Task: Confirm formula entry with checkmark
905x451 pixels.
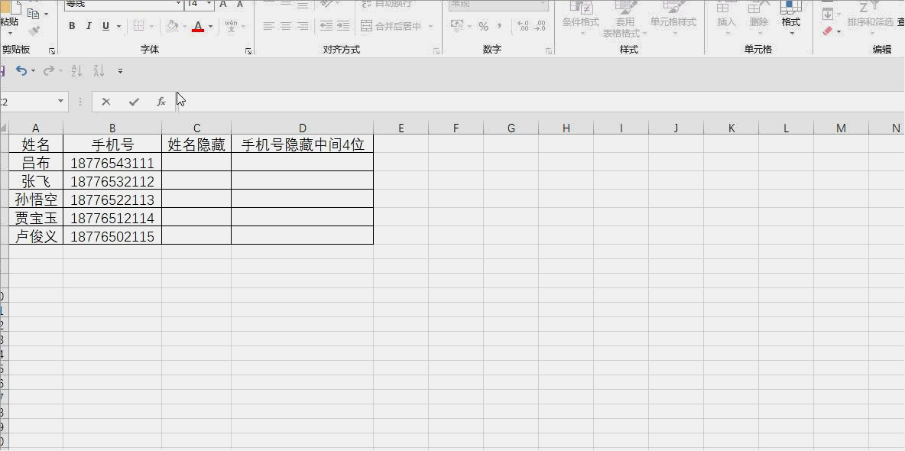Action: pyautogui.click(x=134, y=102)
